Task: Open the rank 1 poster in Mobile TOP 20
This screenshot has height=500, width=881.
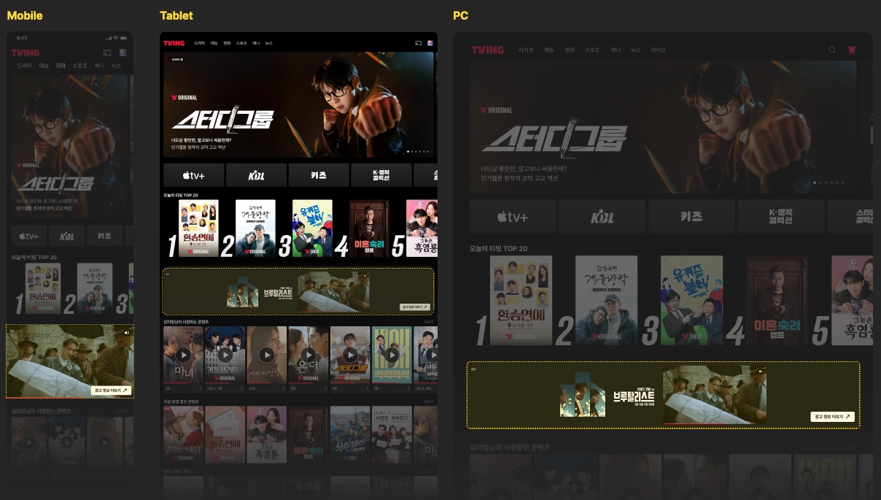Action: tap(43, 288)
